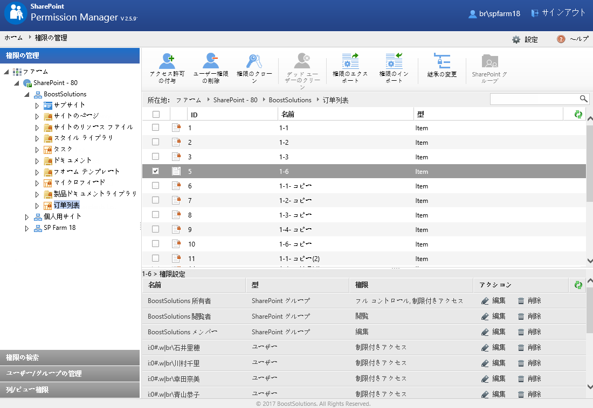Expand the タスク tree node

pos(37,150)
